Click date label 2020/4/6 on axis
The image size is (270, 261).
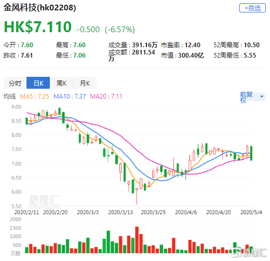click(x=186, y=212)
